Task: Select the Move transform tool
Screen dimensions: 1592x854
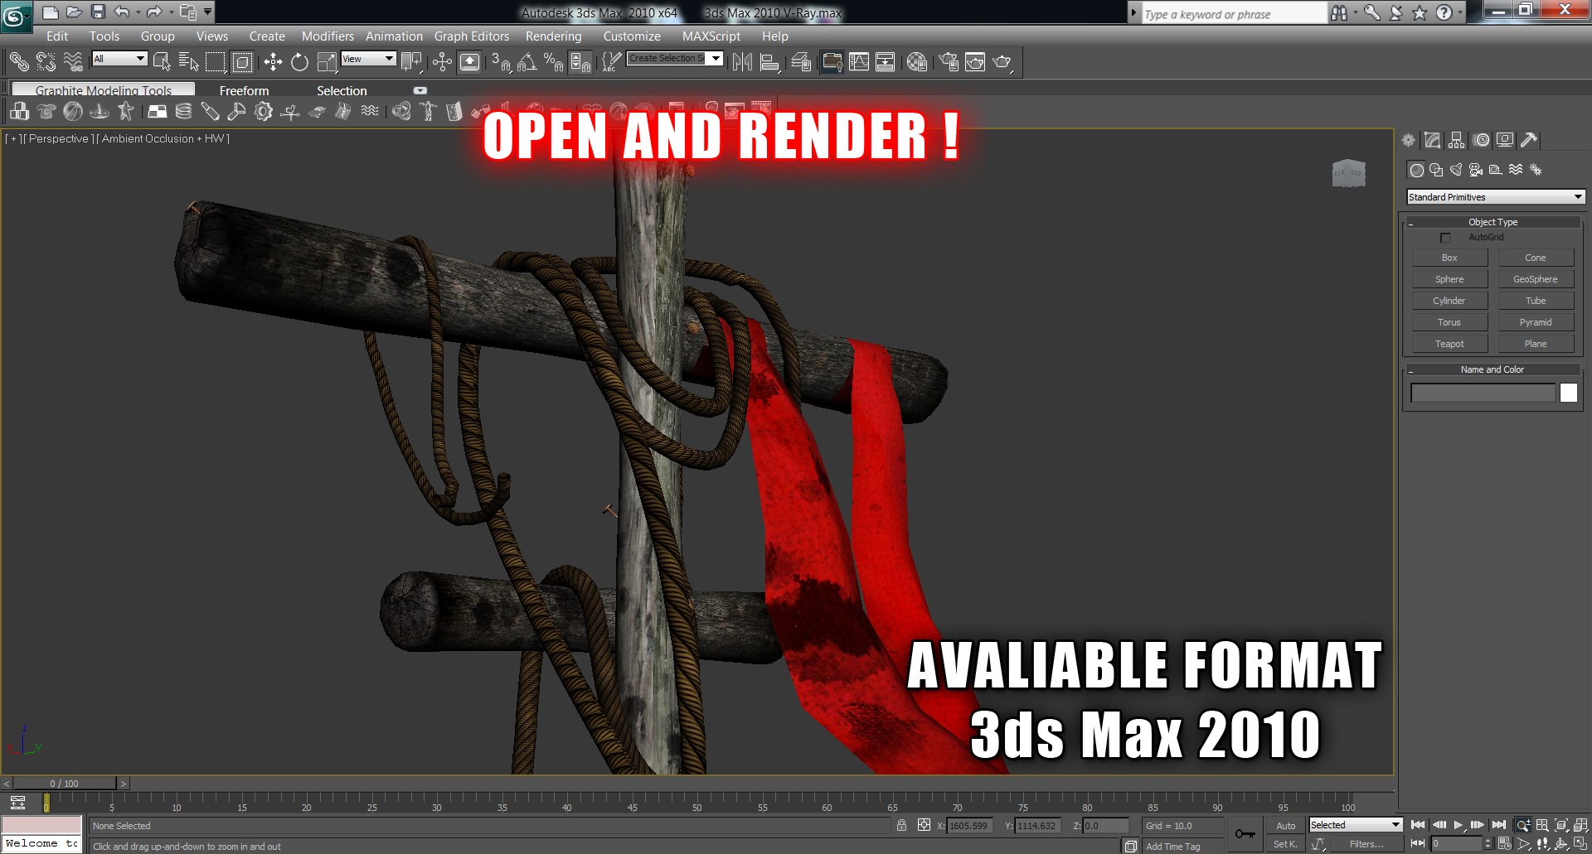Action: [273, 62]
